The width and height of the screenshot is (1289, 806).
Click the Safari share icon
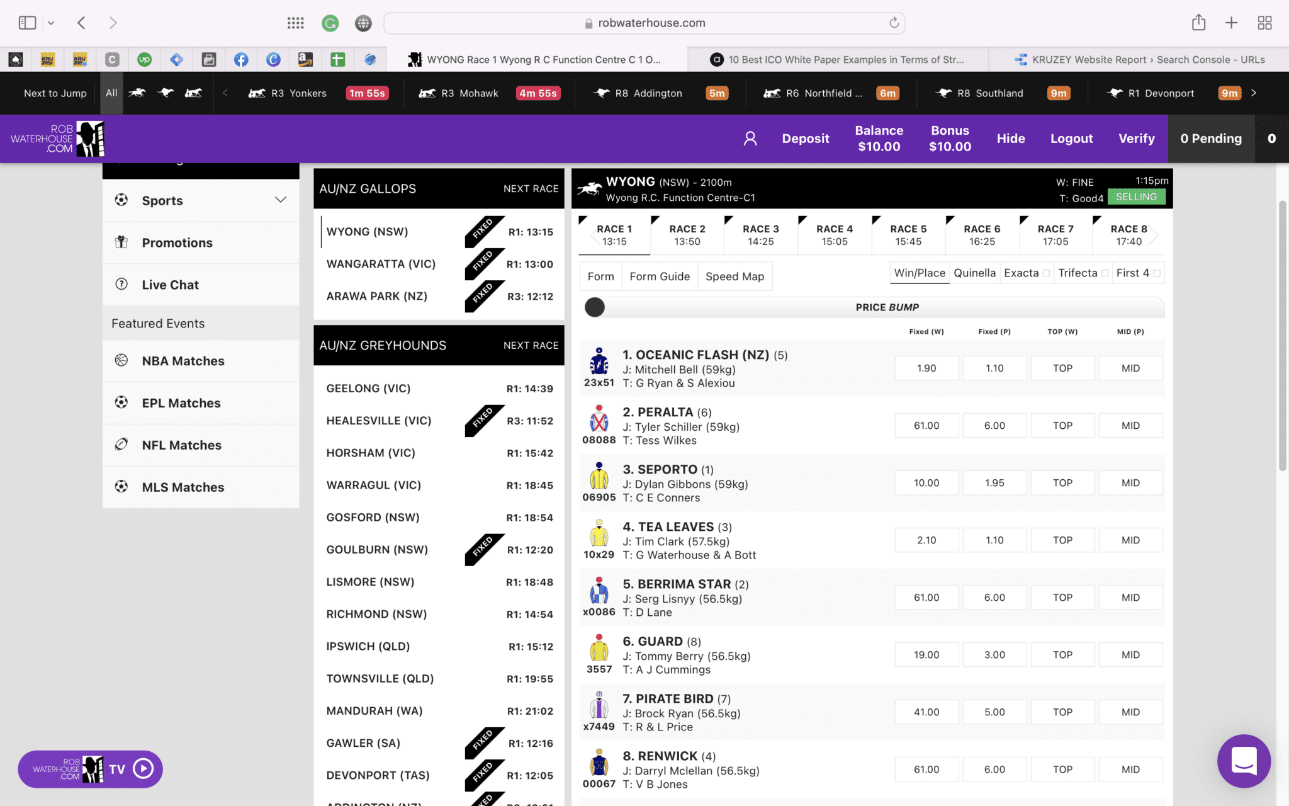1198,23
